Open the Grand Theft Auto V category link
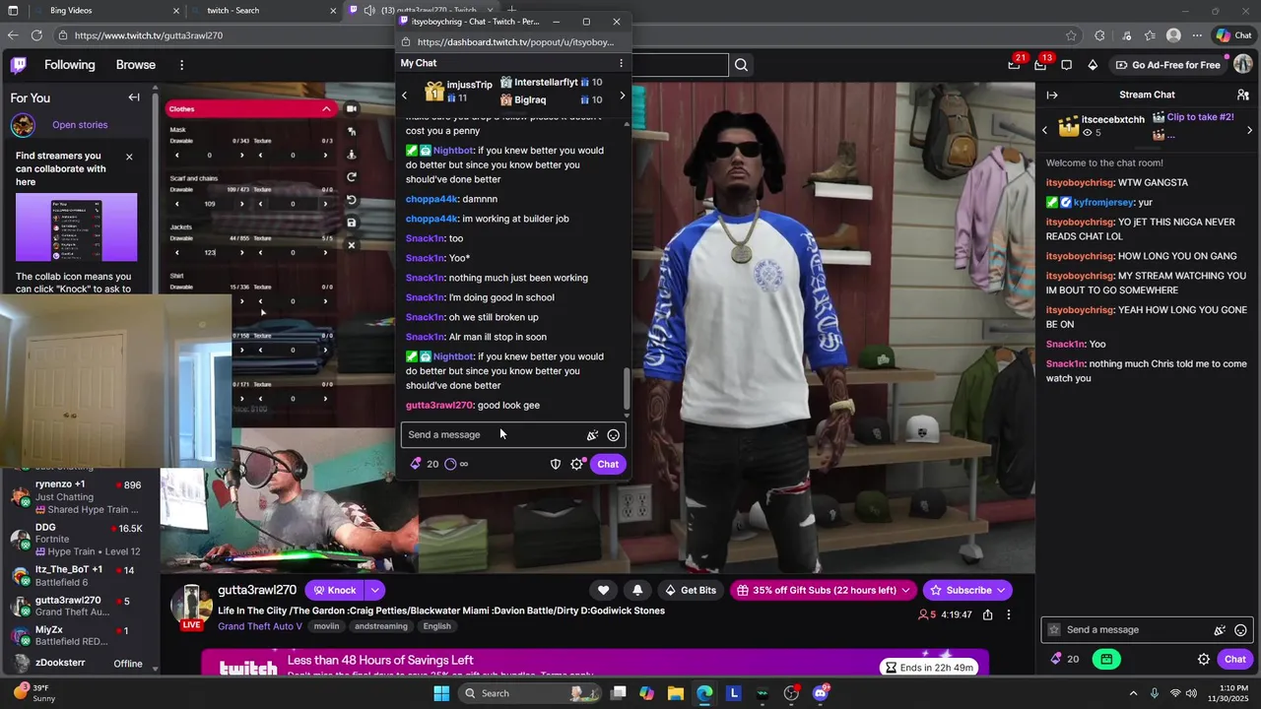The image size is (1261, 709). 260,626
